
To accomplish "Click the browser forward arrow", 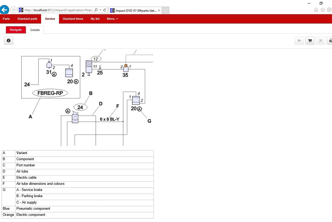I will pos(14,10).
